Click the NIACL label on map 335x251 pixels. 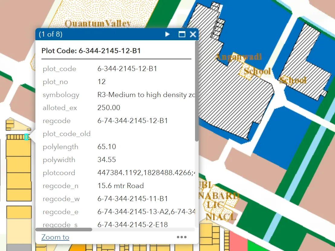pyautogui.click(x=221, y=217)
